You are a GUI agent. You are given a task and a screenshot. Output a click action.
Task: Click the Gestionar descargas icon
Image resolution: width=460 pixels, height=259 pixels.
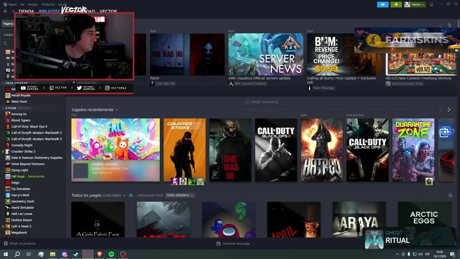[218, 244]
